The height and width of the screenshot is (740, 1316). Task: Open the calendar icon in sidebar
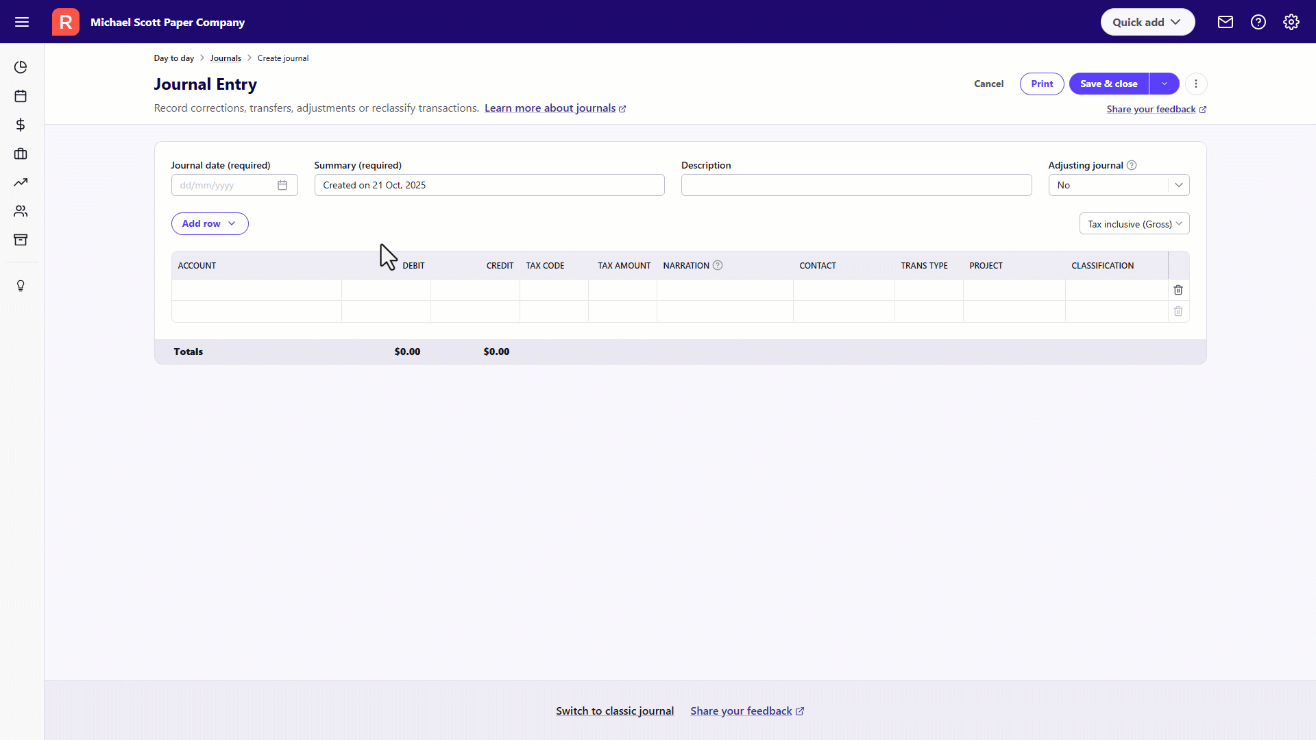pos(21,96)
